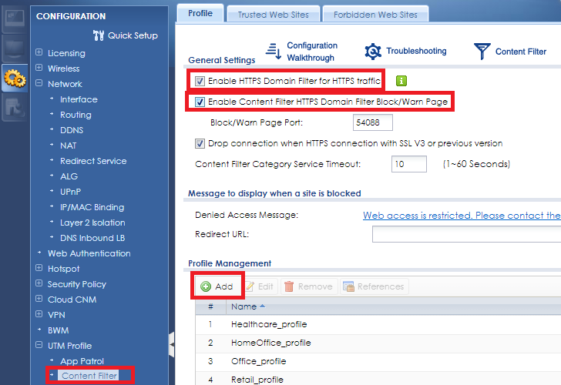Screen dimensions: 561x385
Task: Select Content Filter in UTM Profile menu
Action: [88, 377]
